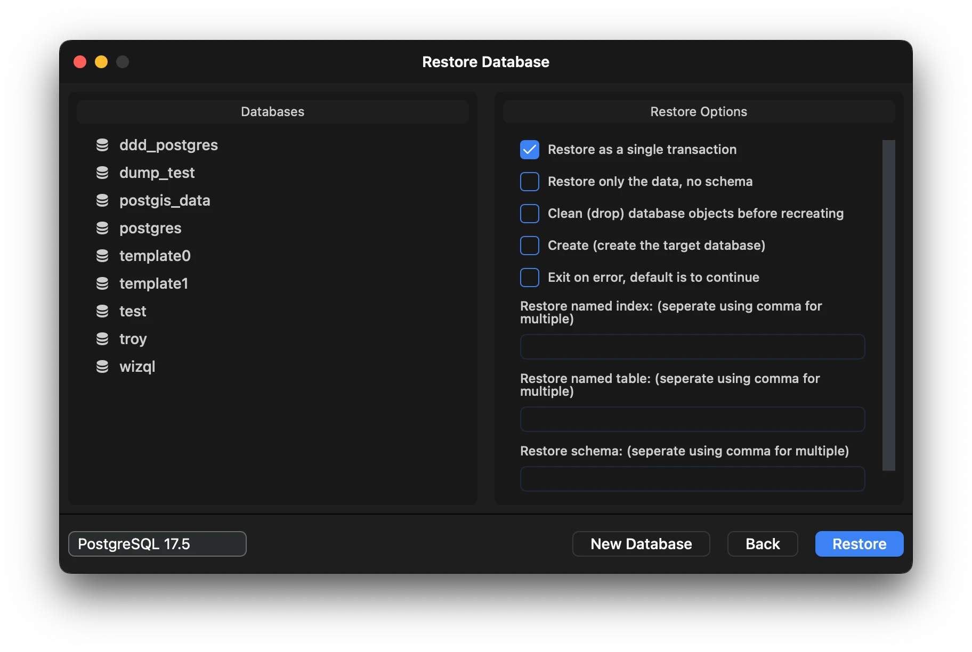The image size is (972, 652).
Task: Enable Exit on error option
Action: pos(529,277)
